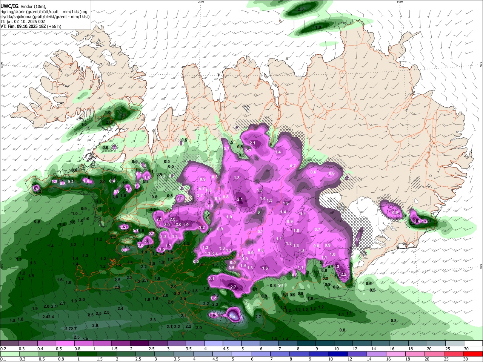
Task: Click the deep navy 10 rain legend swatch
Action: pos(338,354)
